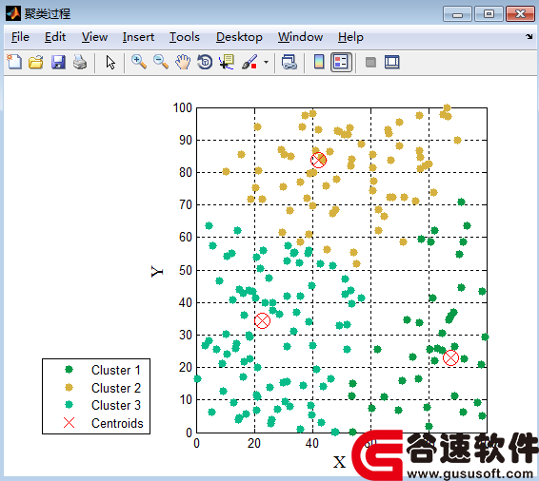Open the Help menu
539x481 pixels.
(350, 37)
